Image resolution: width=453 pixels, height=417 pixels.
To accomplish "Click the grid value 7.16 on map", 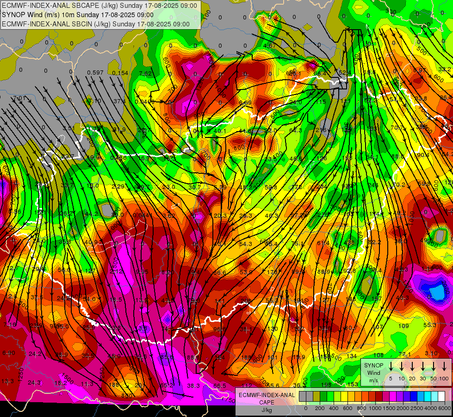I will 10,325.
